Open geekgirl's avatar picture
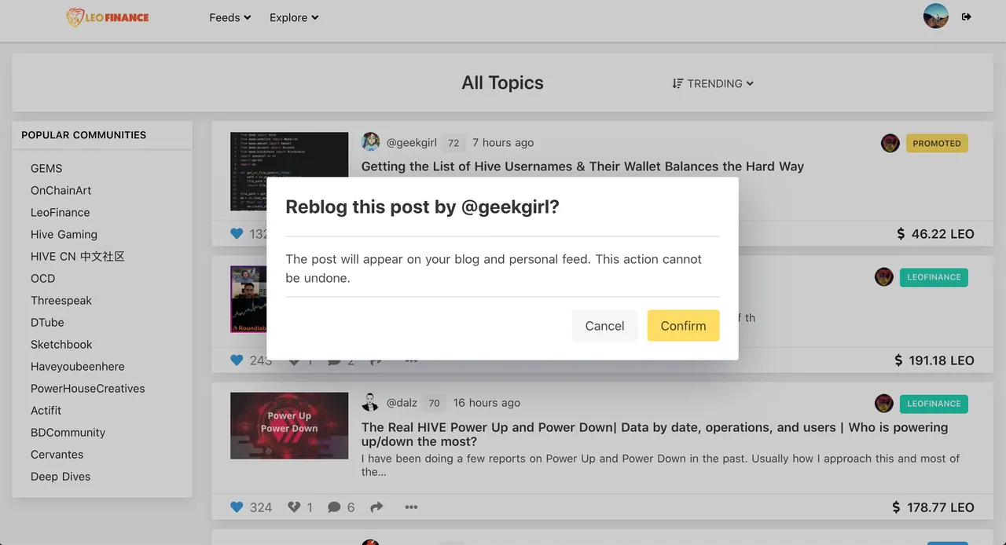Viewport: 1006px width, 545px height. [370, 142]
